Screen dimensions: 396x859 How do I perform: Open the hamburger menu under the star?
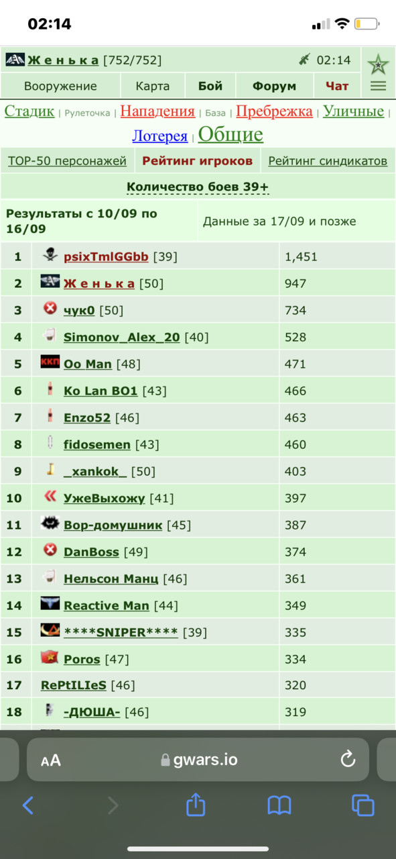(378, 86)
